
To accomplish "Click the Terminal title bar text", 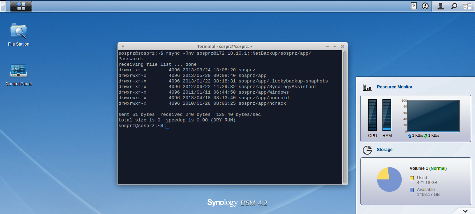I will (225, 46).
